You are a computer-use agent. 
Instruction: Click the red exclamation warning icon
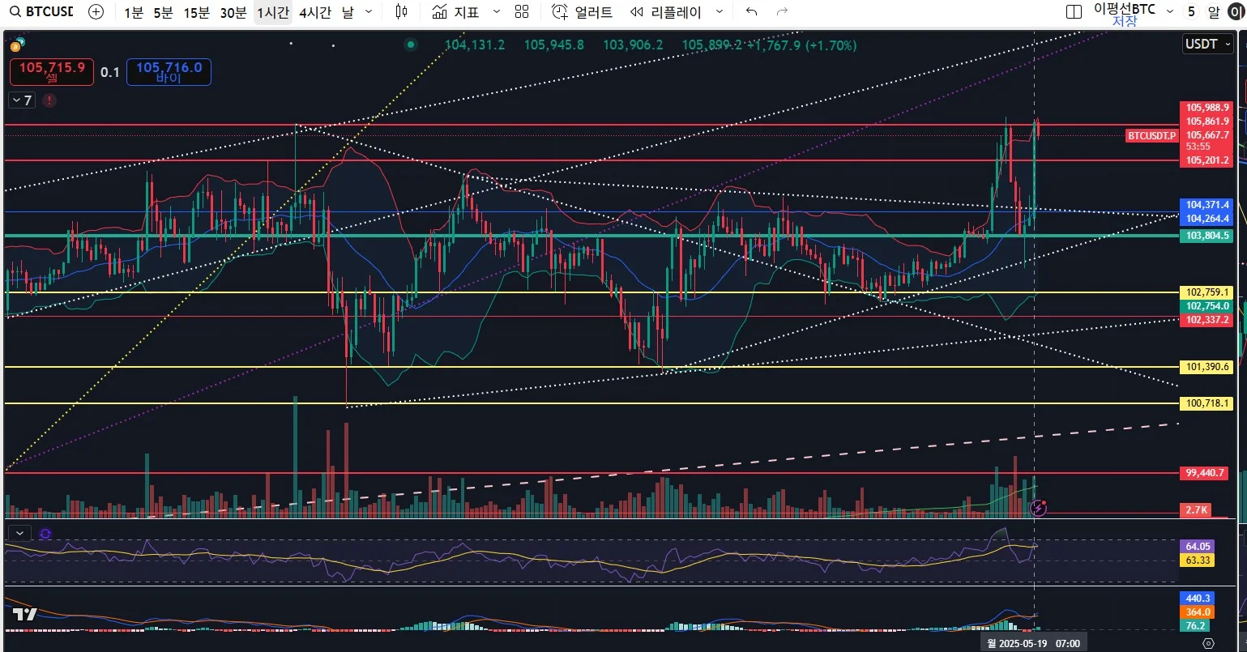click(50, 100)
